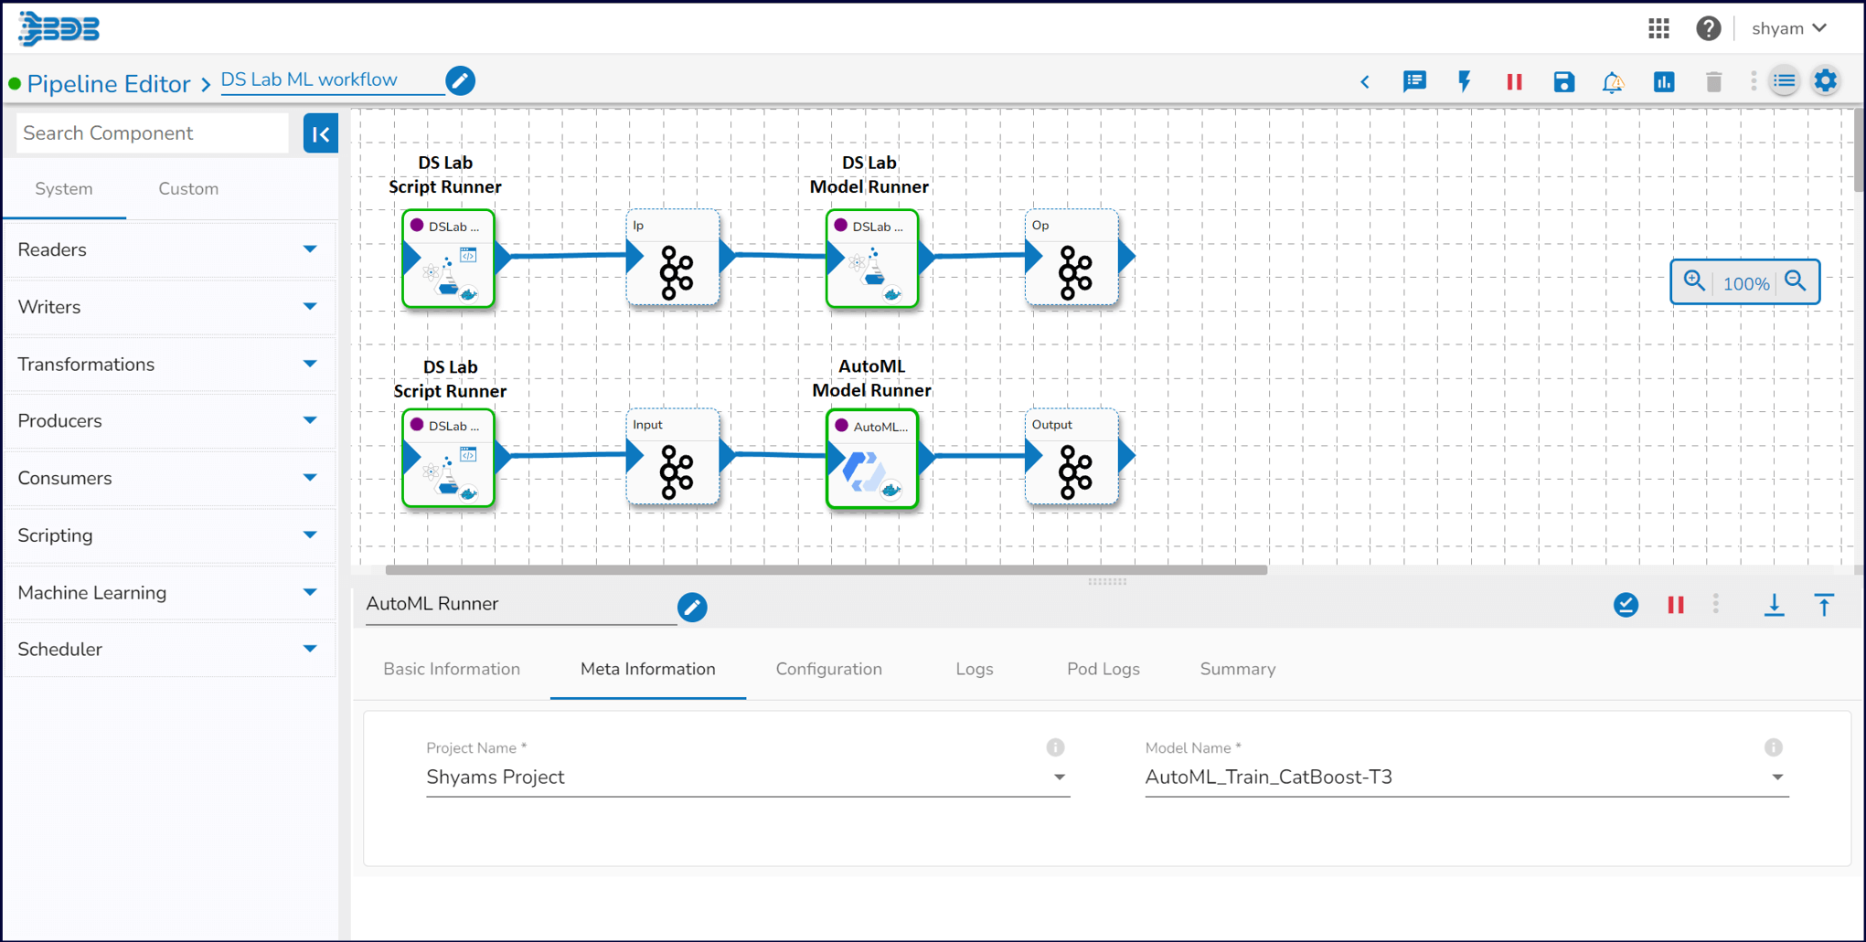Click the lightning bolt activate pipeline icon
Viewport: 1866px width, 942px height.
(x=1465, y=81)
